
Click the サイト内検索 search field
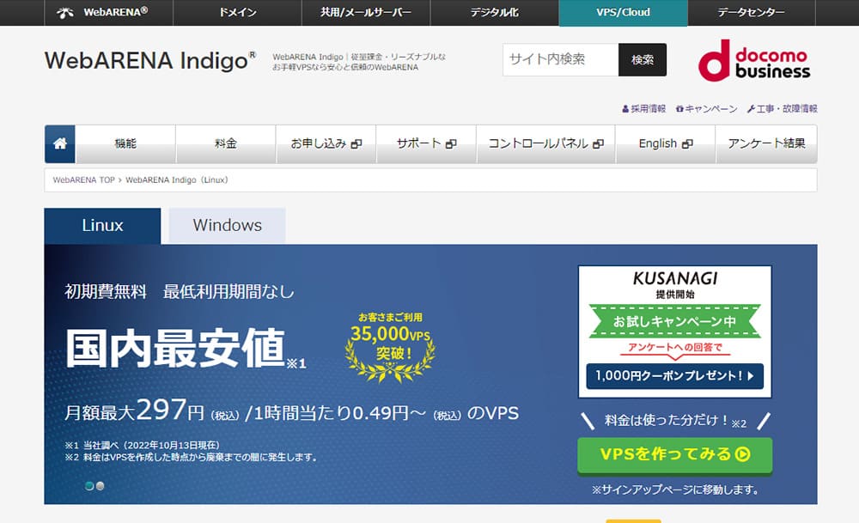pyautogui.click(x=560, y=59)
